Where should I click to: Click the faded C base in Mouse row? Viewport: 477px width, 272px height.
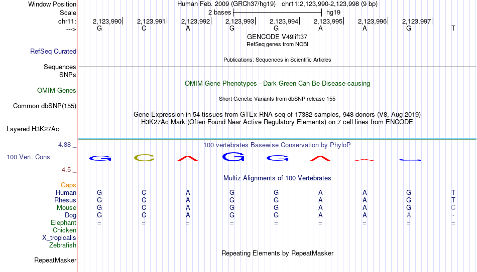(x=453, y=208)
